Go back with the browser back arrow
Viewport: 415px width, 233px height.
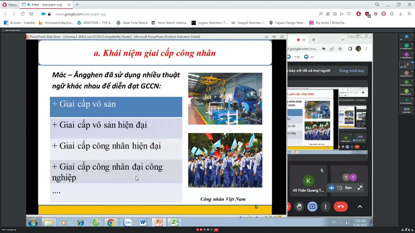5,14
